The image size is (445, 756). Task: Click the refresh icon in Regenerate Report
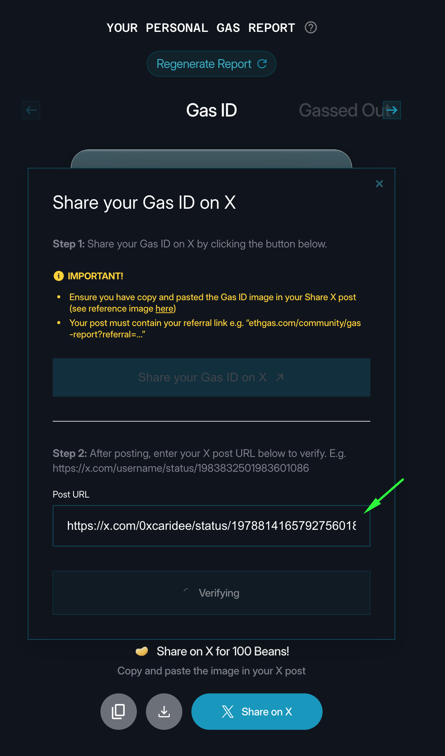tap(262, 64)
